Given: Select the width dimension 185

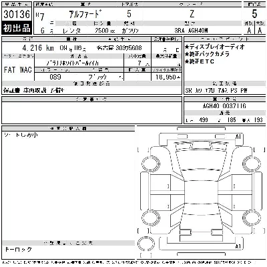Looking at the screenshot, I should click(x=232, y=120).
